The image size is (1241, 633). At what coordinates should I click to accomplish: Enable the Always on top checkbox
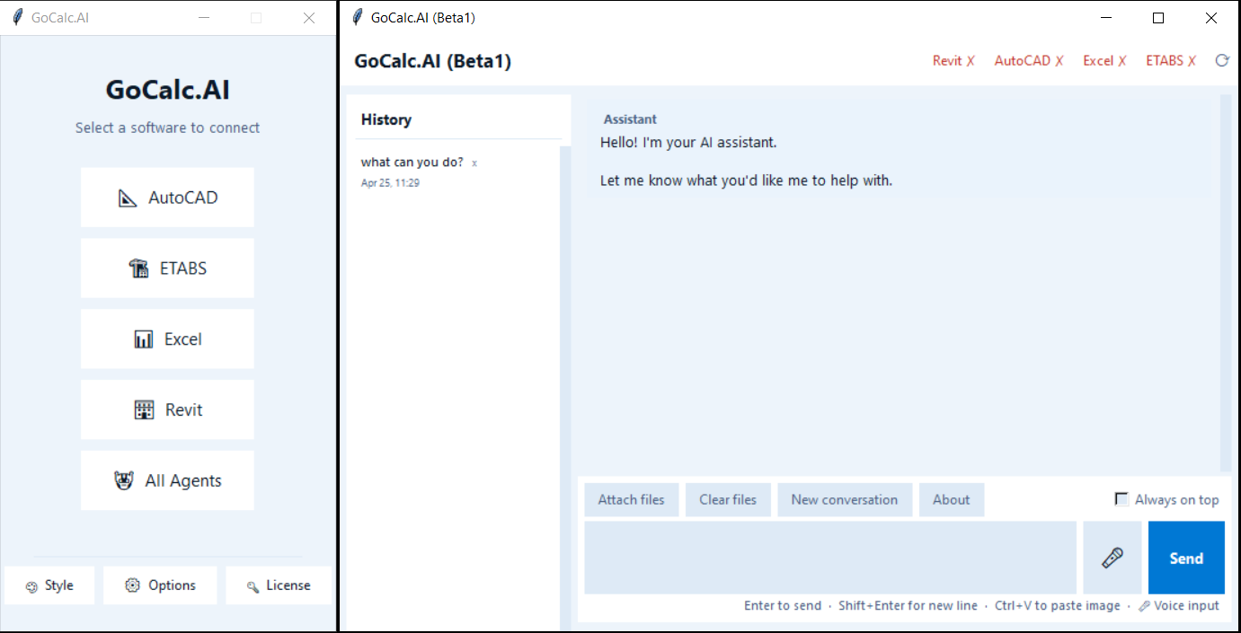1121,499
